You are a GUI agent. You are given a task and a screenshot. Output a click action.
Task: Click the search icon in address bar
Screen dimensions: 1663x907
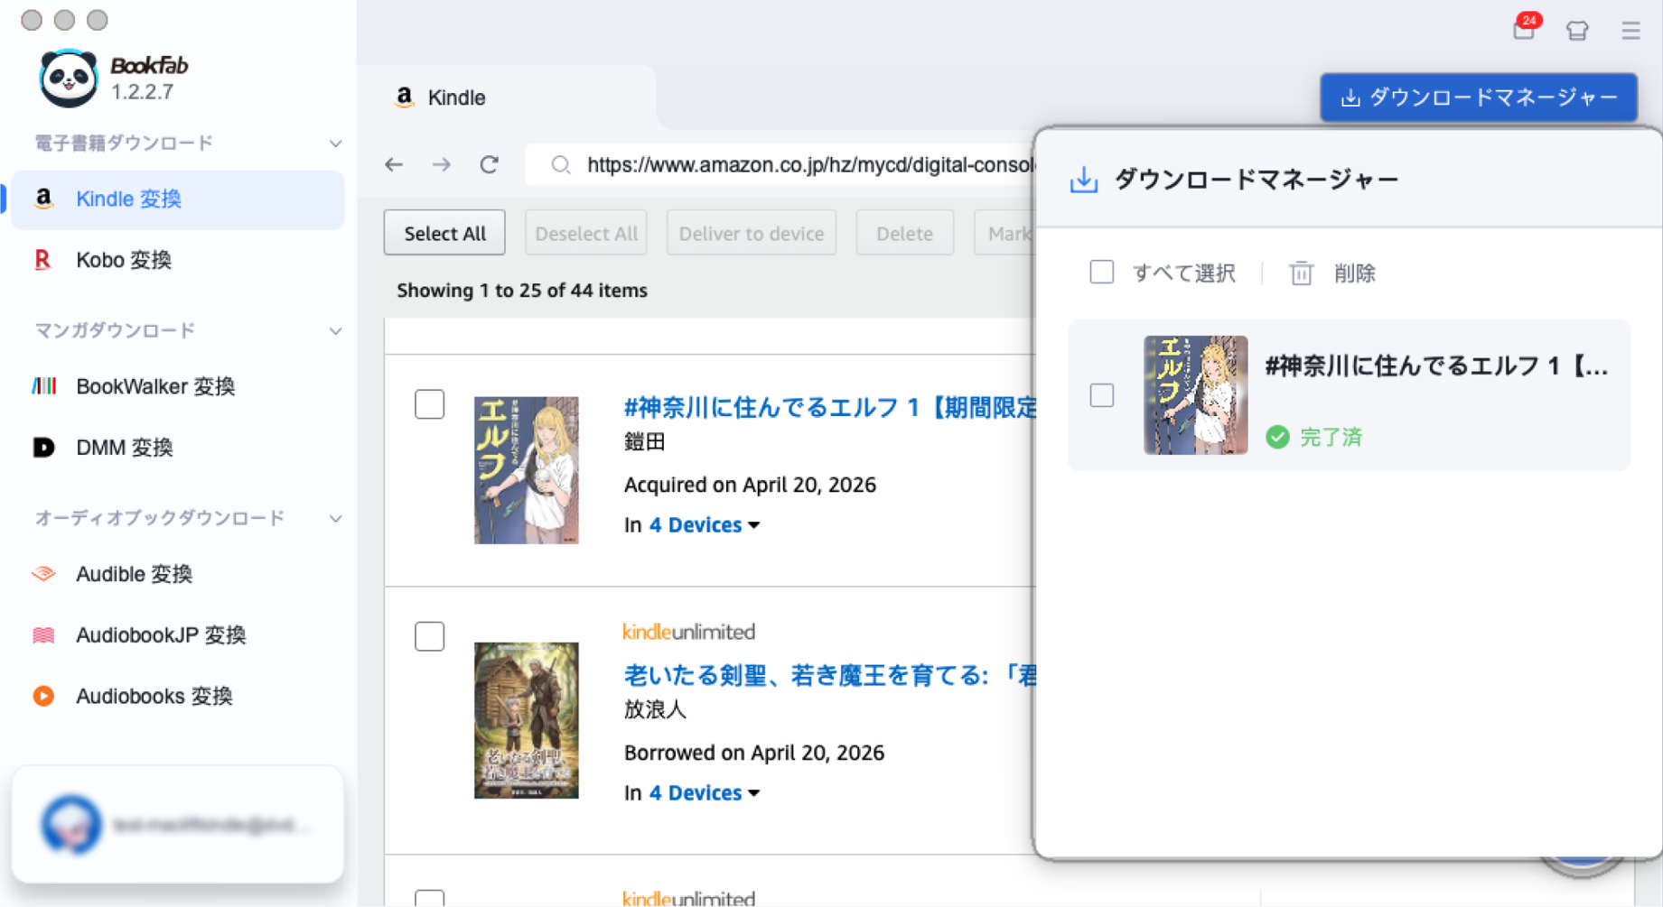coord(561,164)
